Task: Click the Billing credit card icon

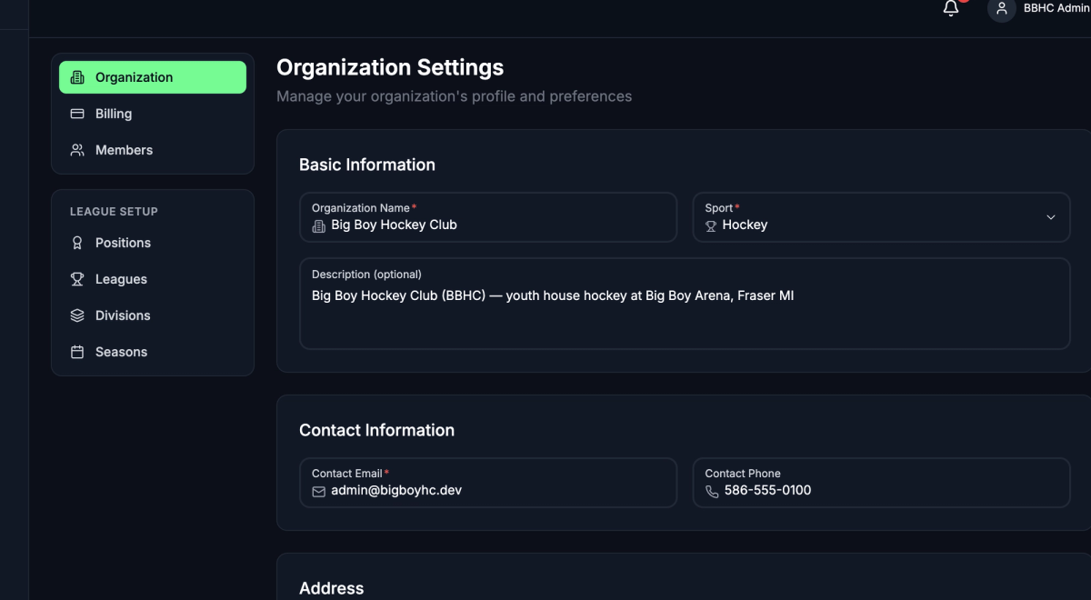Action: pyautogui.click(x=77, y=114)
